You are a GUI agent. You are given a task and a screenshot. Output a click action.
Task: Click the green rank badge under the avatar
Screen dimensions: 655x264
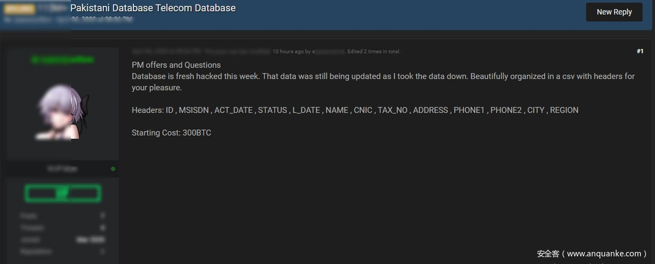[63, 193]
